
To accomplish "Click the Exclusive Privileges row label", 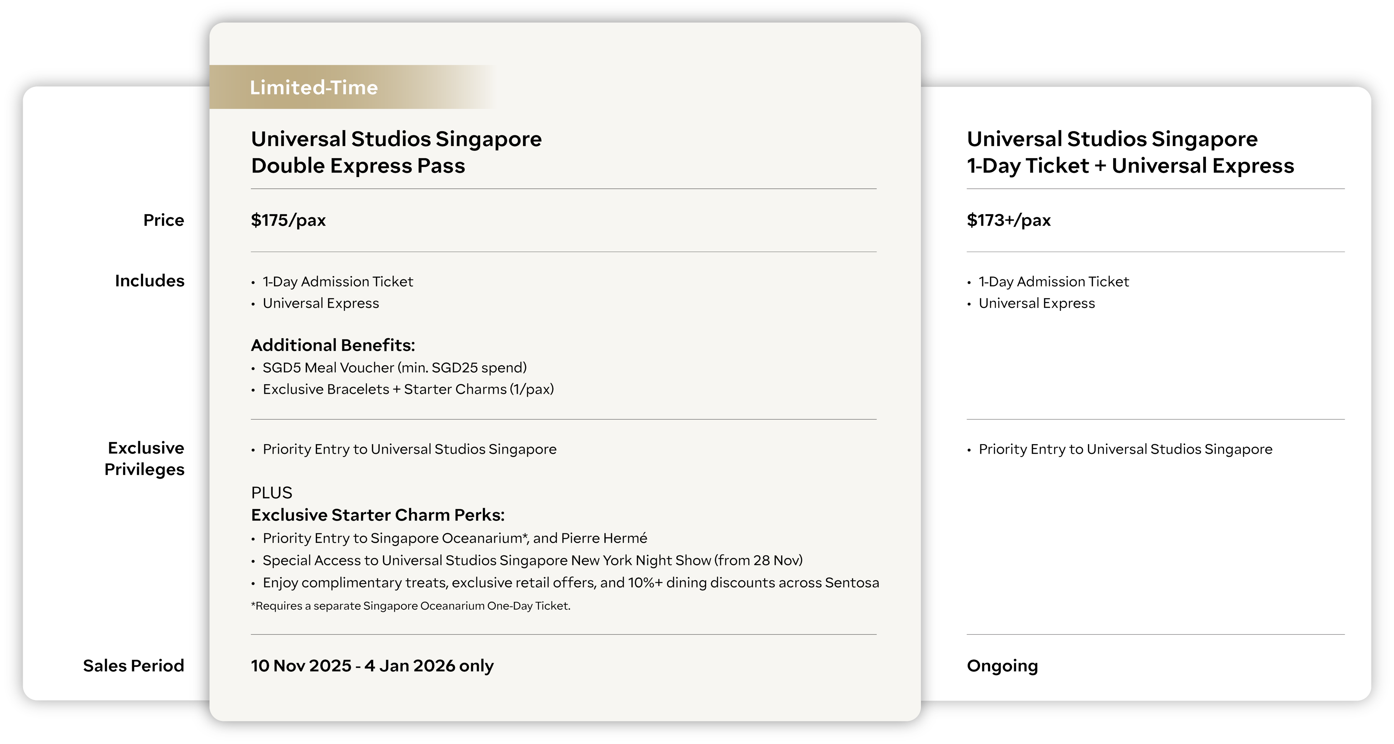I will click(145, 458).
